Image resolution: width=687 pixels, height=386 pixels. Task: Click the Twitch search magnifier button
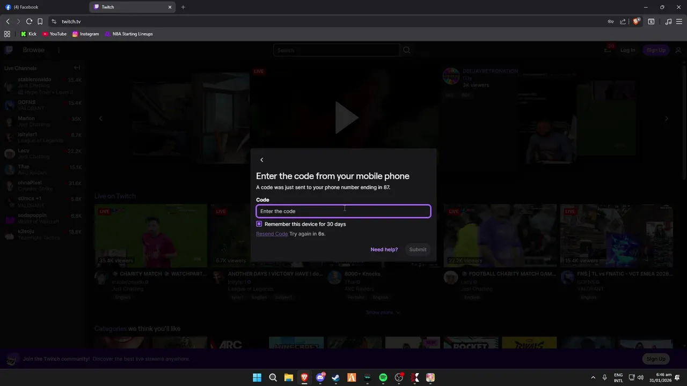pyautogui.click(x=407, y=50)
